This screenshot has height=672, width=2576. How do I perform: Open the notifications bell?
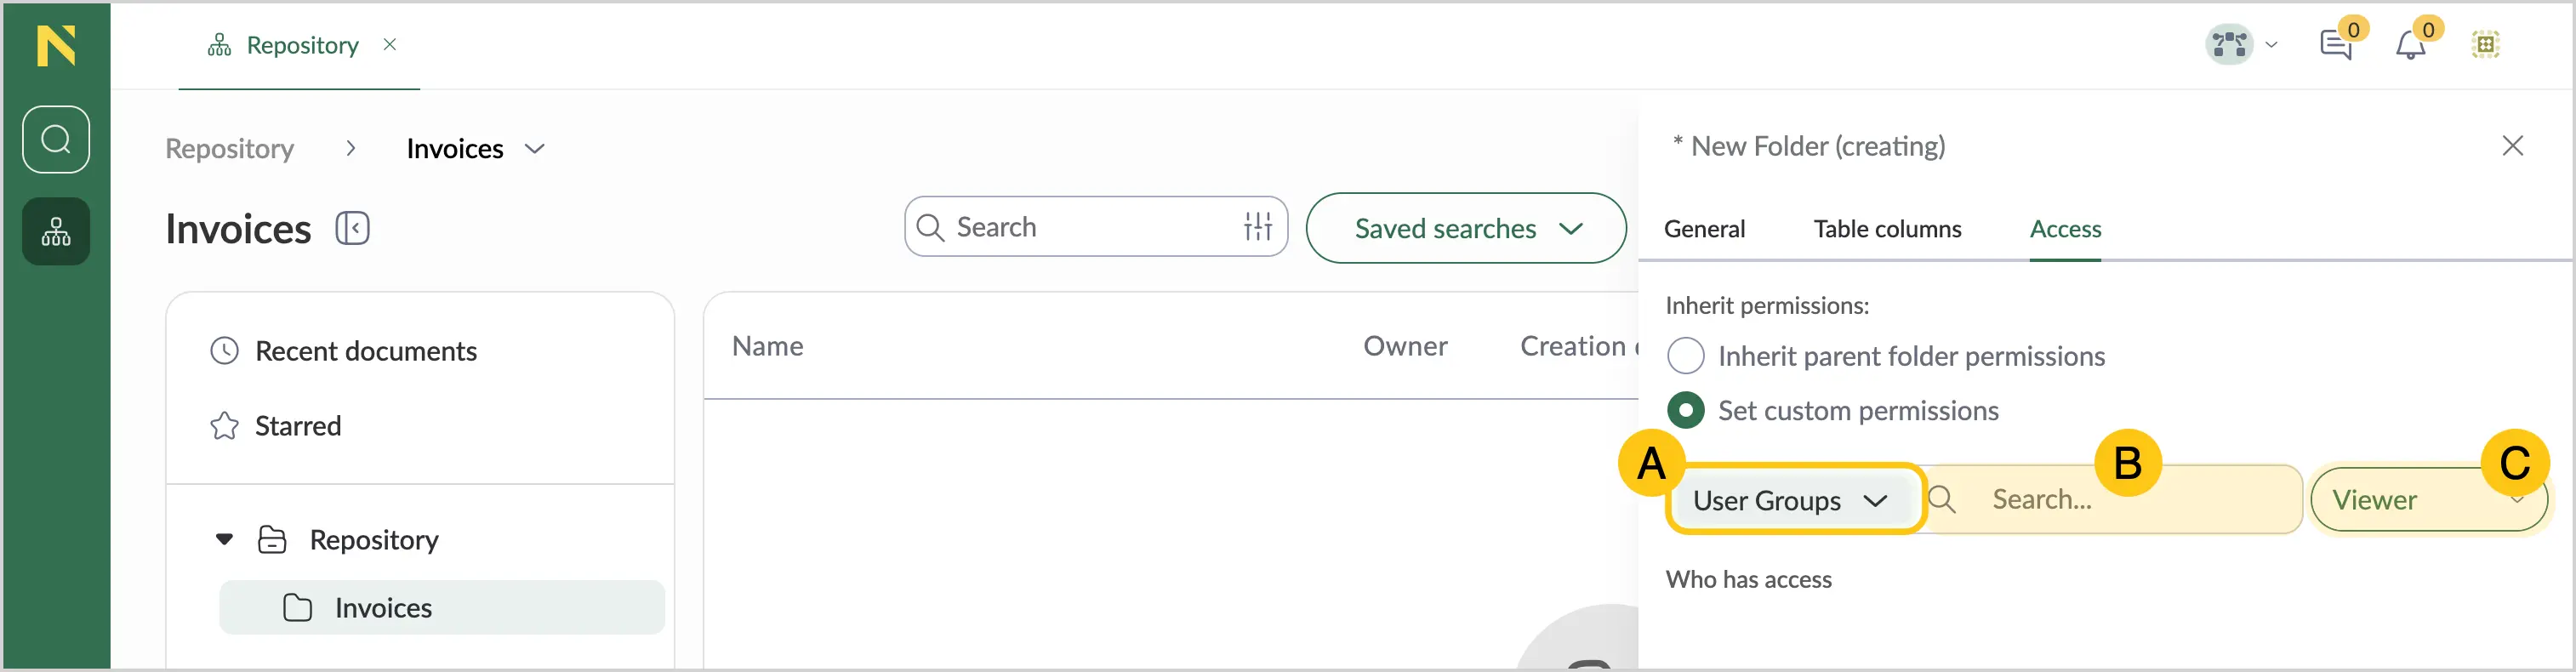point(2411,45)
